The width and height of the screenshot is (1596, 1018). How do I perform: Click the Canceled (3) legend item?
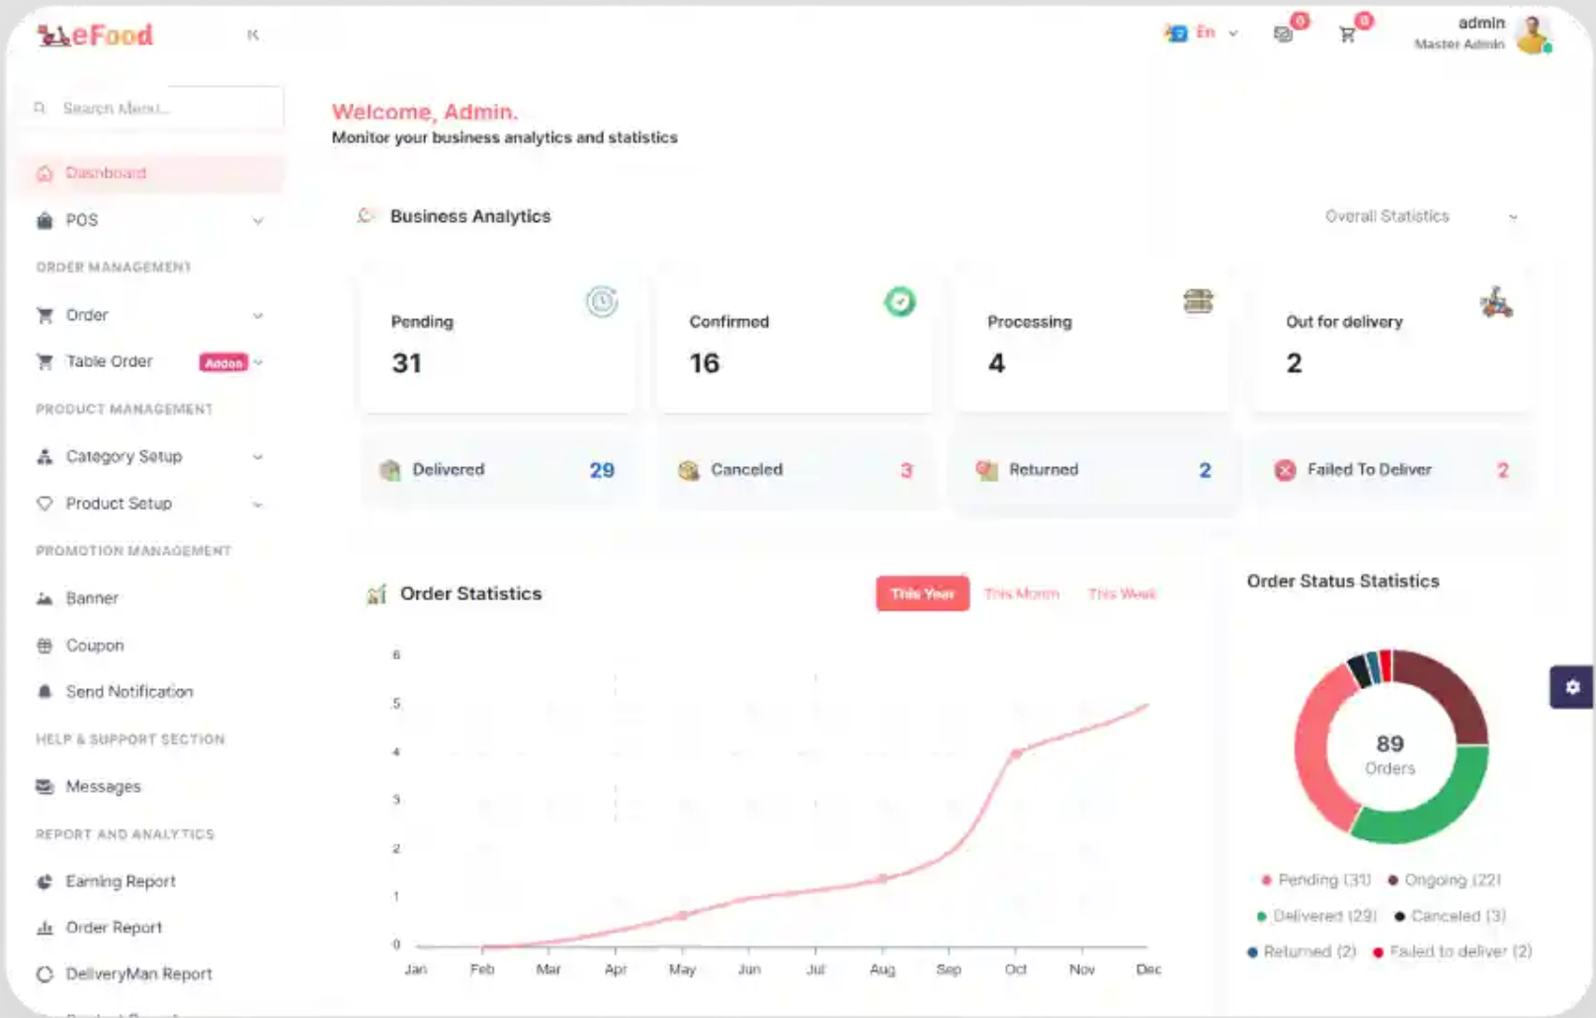tap(1451, 916)
